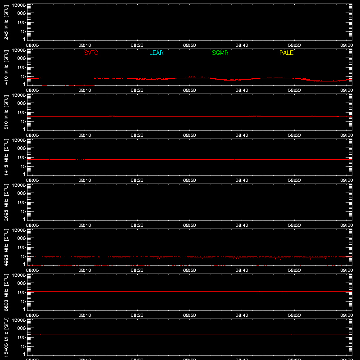Click the green SGMR station label
This screenshot has width=360, height=360.
(x=220, y=53)
